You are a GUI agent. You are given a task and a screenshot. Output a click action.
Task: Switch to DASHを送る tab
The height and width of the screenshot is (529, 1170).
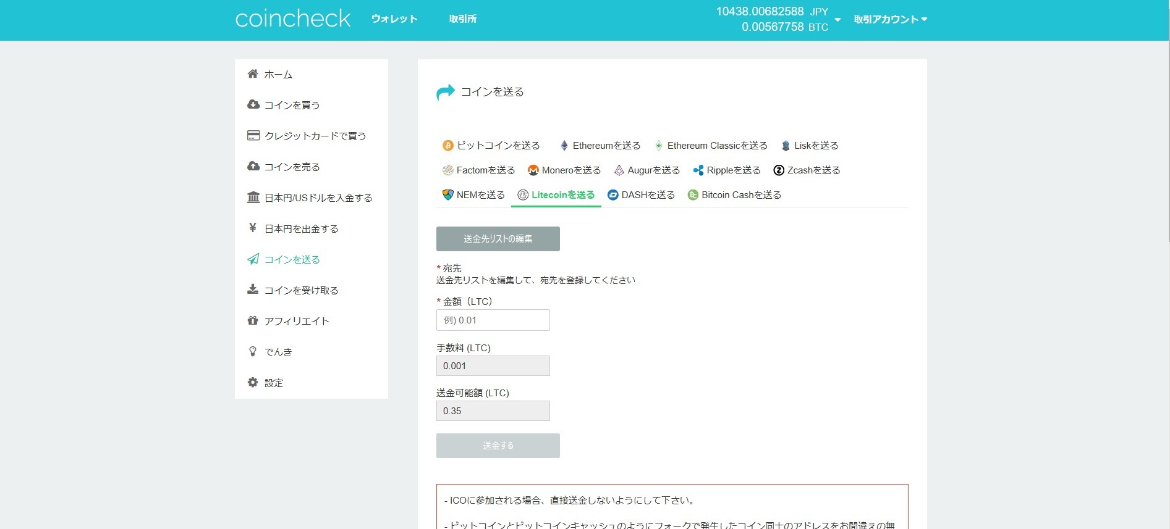[641, 195]
